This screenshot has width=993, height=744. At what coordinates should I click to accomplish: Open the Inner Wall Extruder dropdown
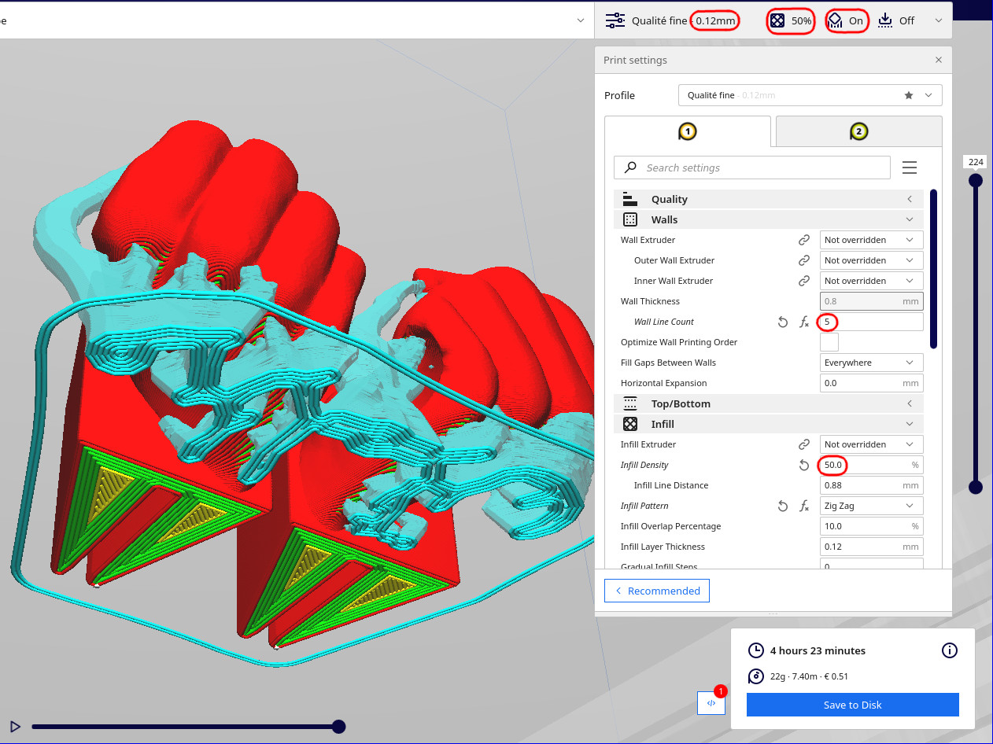click(x=871, y=281)
